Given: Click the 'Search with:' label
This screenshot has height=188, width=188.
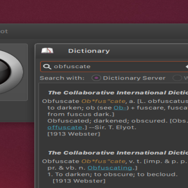Looking at the screenshot, I should click(62, 78).
